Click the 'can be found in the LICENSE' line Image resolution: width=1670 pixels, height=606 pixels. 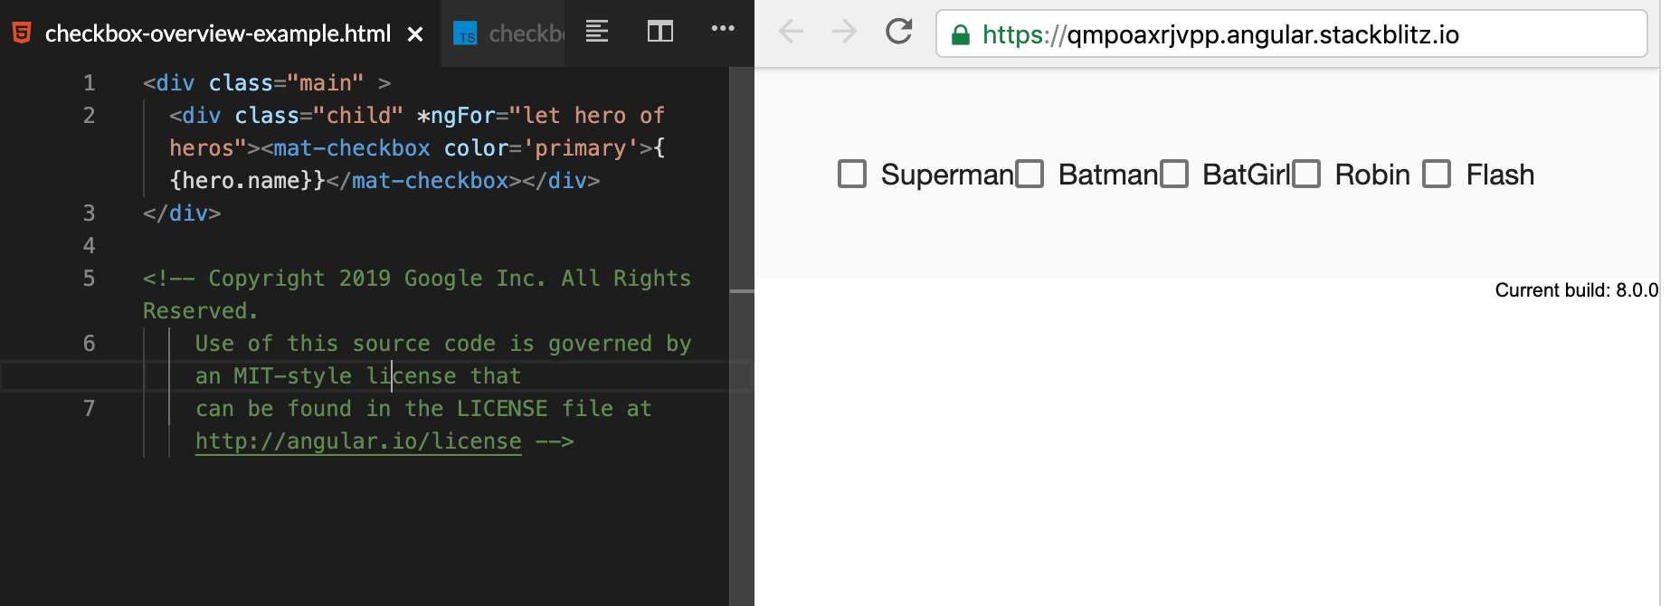pos(423,409)
